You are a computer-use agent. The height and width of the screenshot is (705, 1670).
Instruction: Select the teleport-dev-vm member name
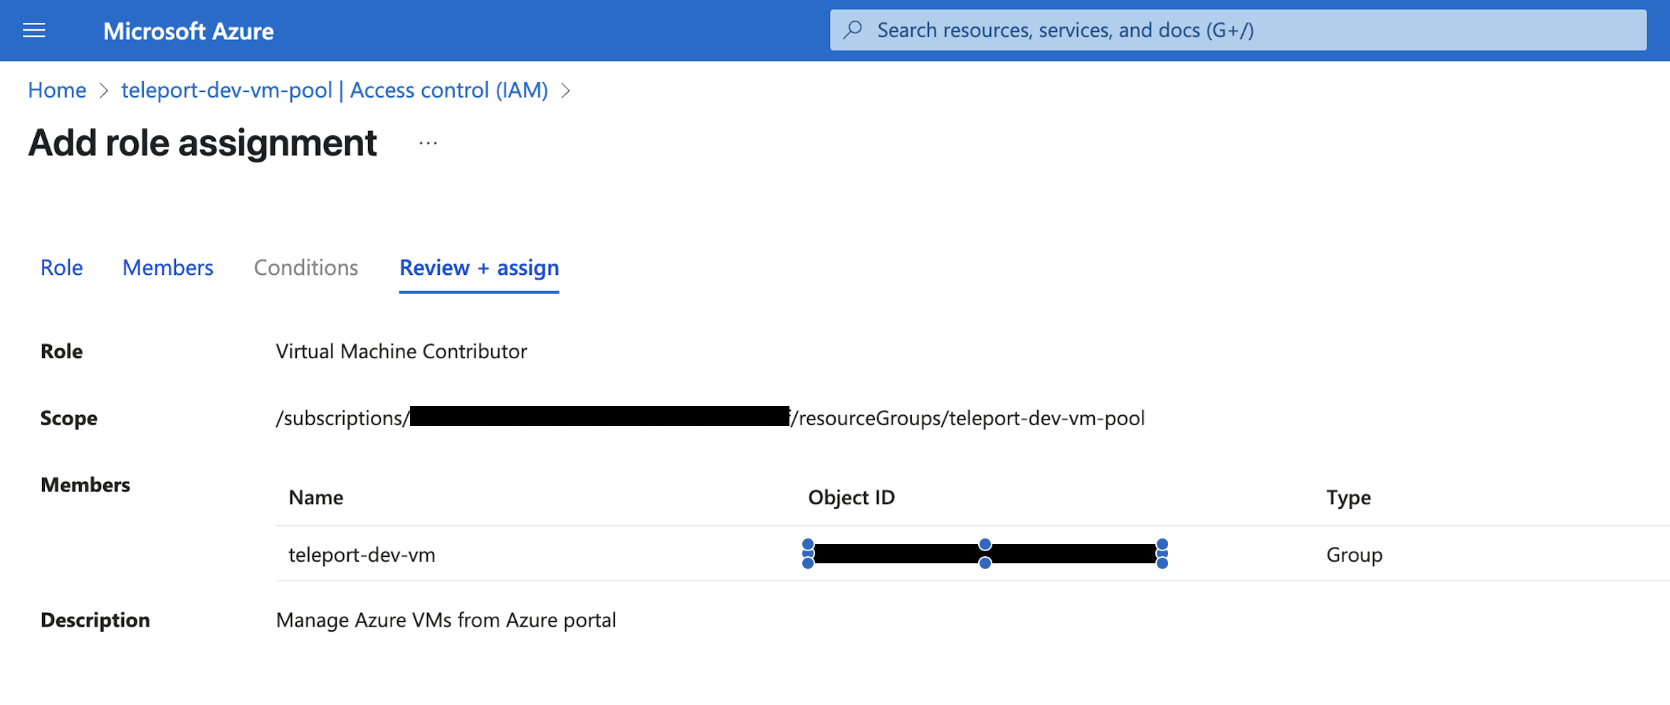[362, 555]
